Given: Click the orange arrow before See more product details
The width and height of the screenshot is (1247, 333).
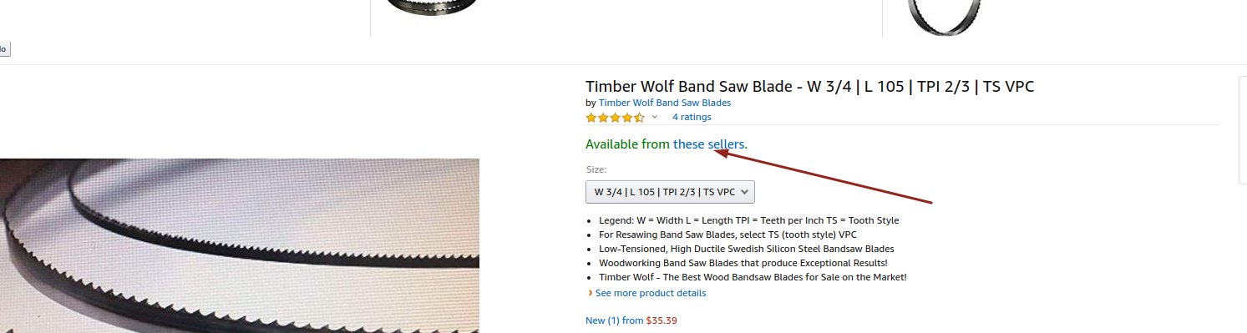Looking at the screenshot, I should click(591, 293).
